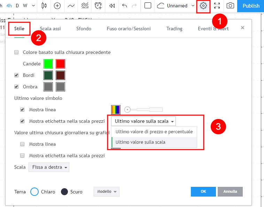
Task: Switch to the Scala assi tab
Action: (x=51, y=29)
